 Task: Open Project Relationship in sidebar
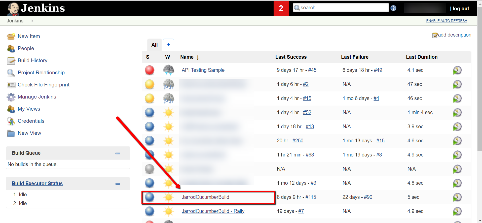click(x=41, y=73)
